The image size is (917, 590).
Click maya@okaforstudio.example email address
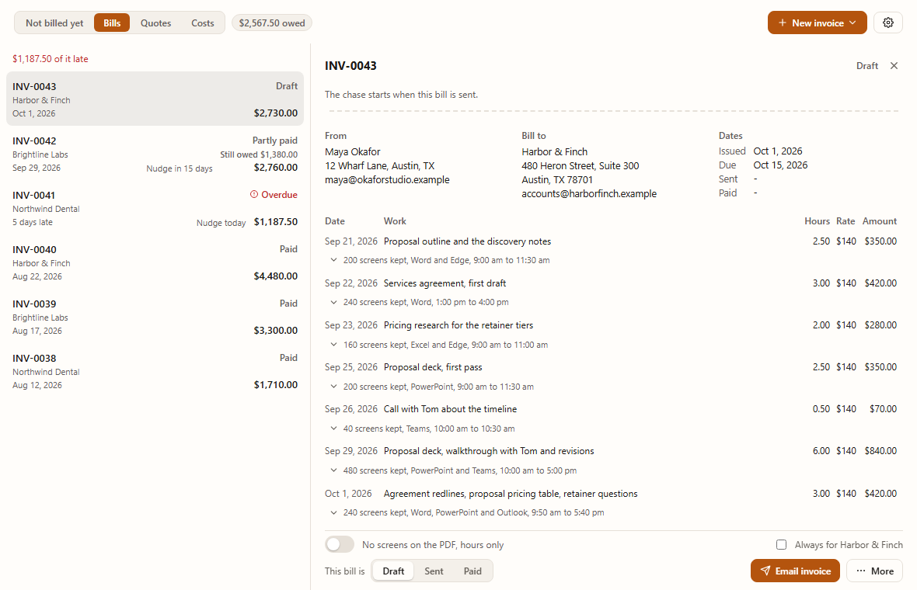point(387,179)
